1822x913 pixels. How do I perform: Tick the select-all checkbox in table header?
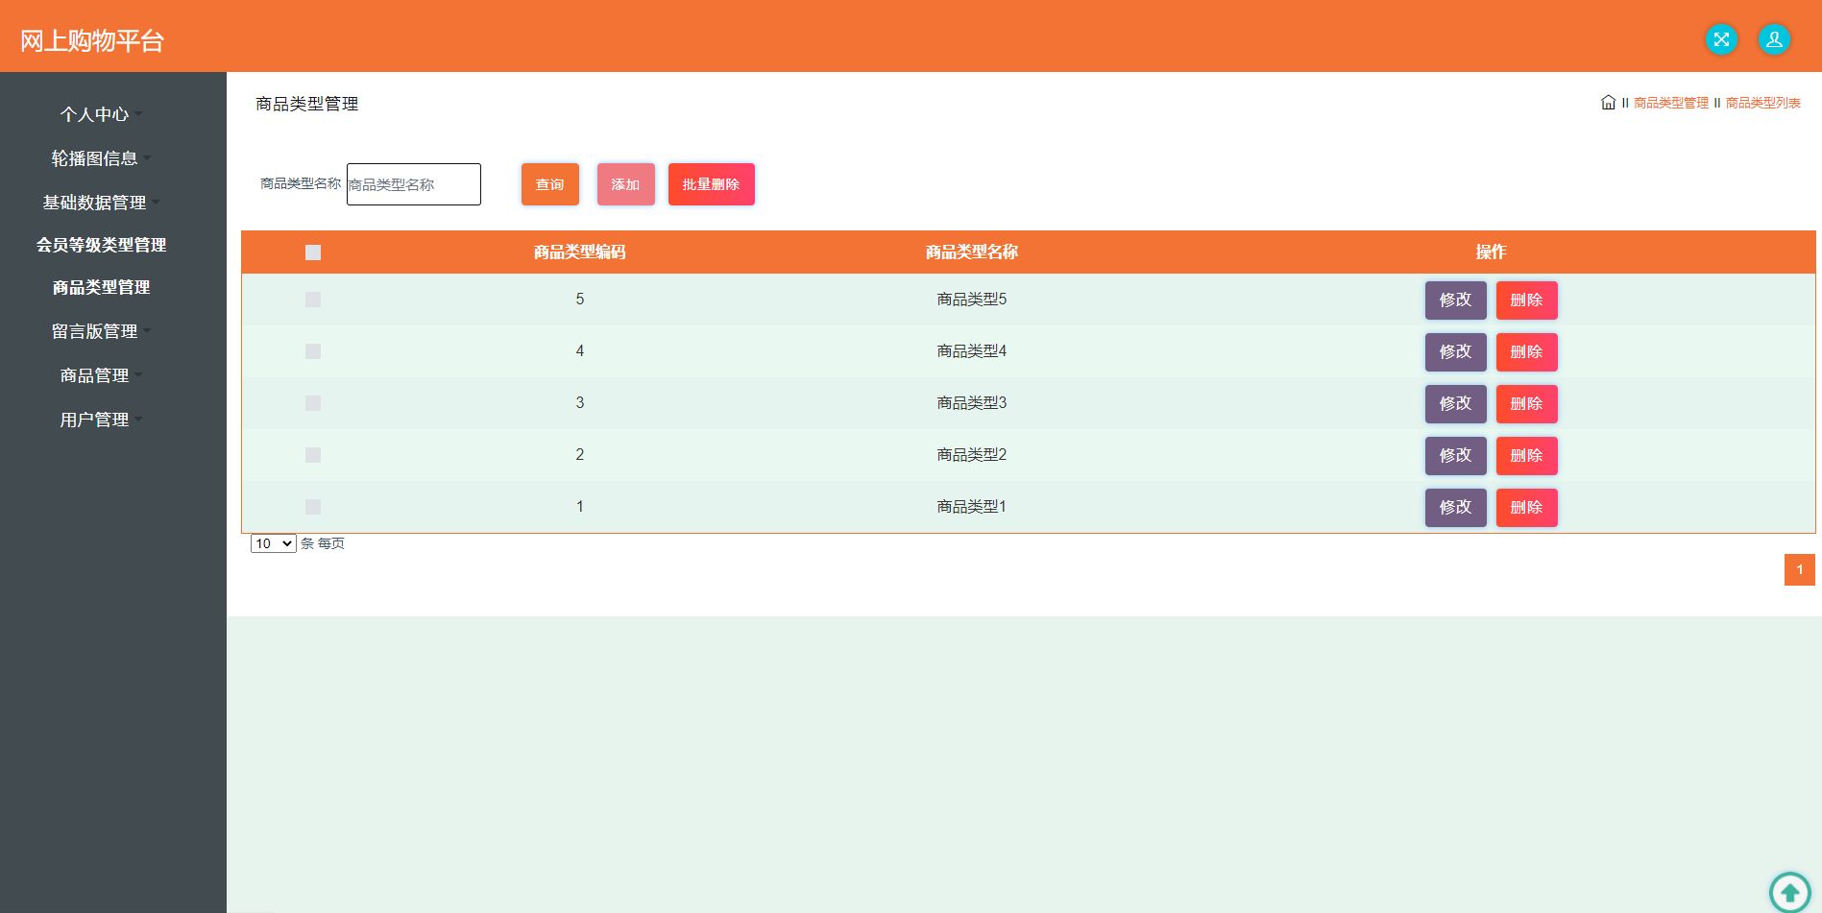click(x=313, y=252)
